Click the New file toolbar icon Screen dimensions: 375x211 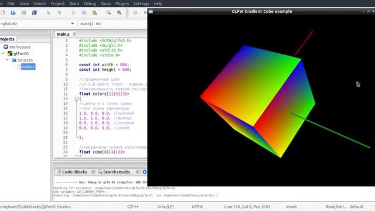(x=2, y=12)
